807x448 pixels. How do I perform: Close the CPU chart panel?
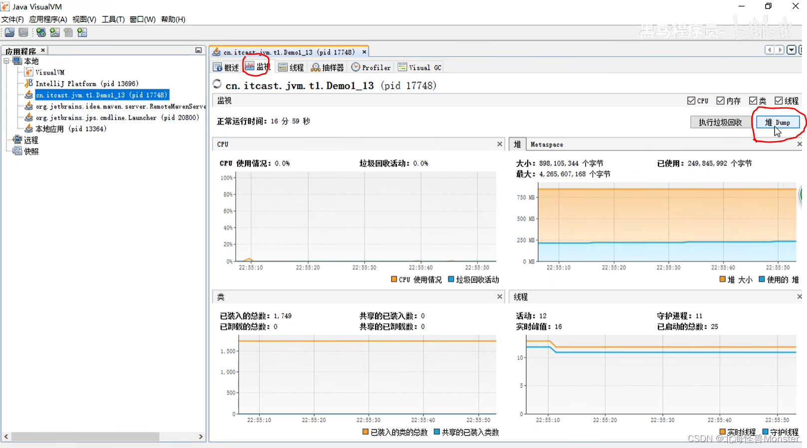click(x=500, y=144)
